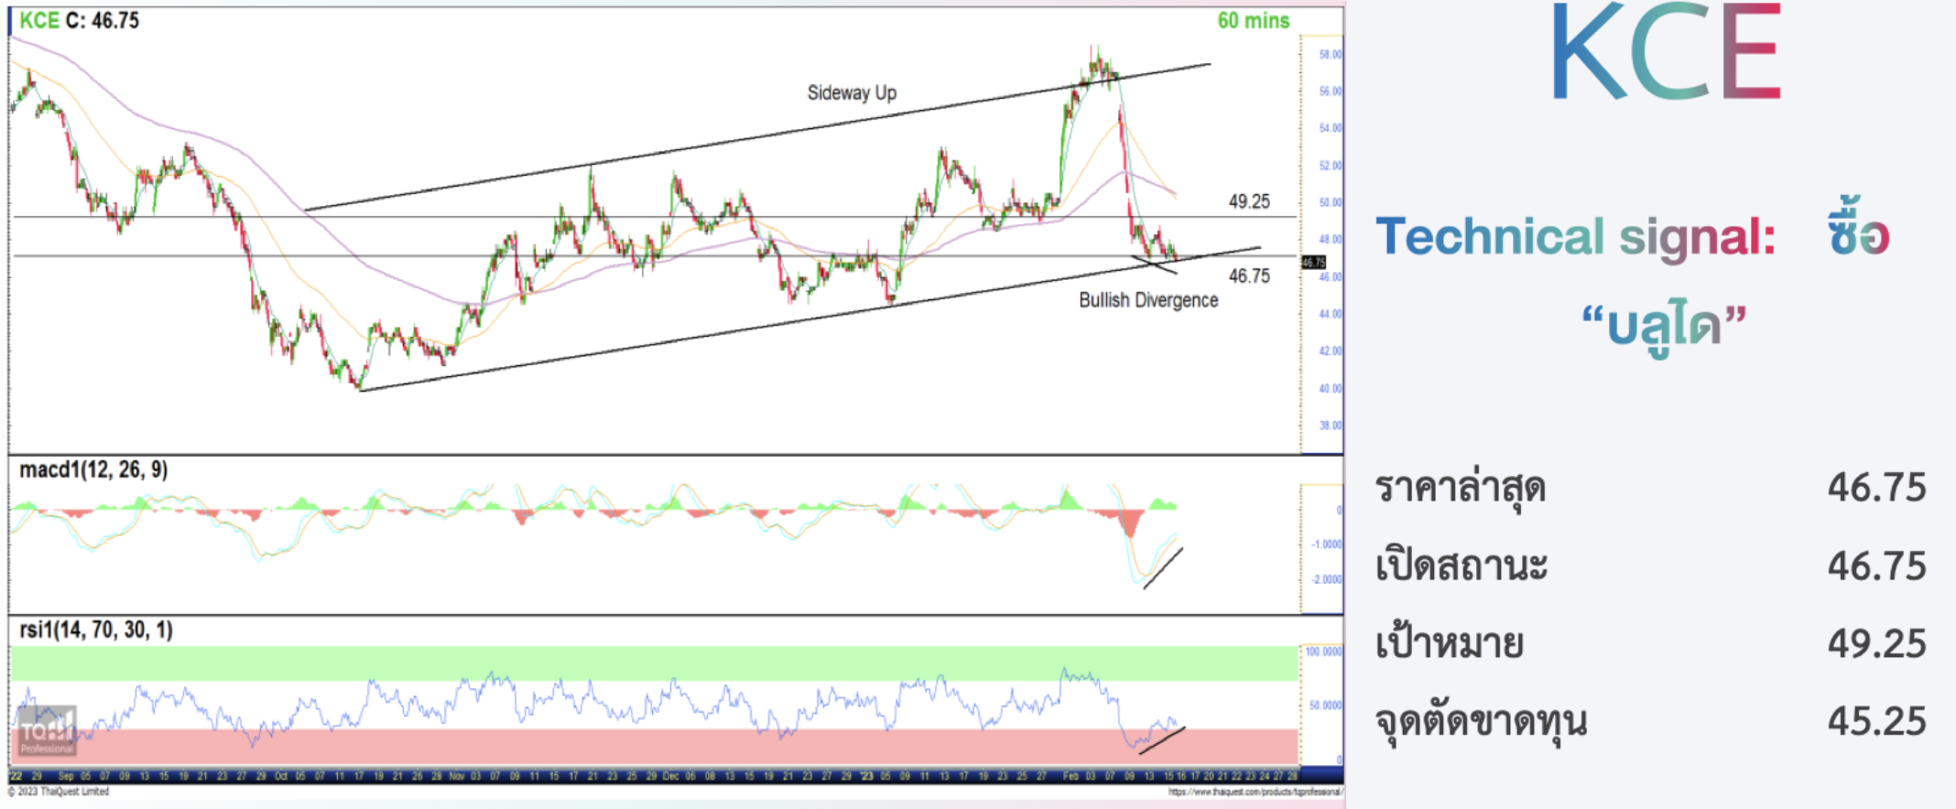Click the 50.00 price axis label
Viewport: 1956px width, 809px height.
1331,202
